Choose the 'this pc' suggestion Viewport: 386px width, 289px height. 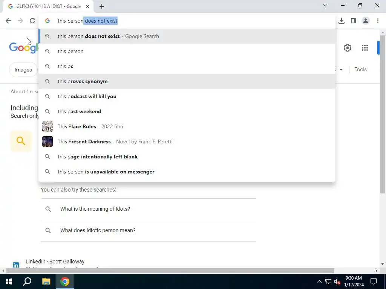point(187,66)
